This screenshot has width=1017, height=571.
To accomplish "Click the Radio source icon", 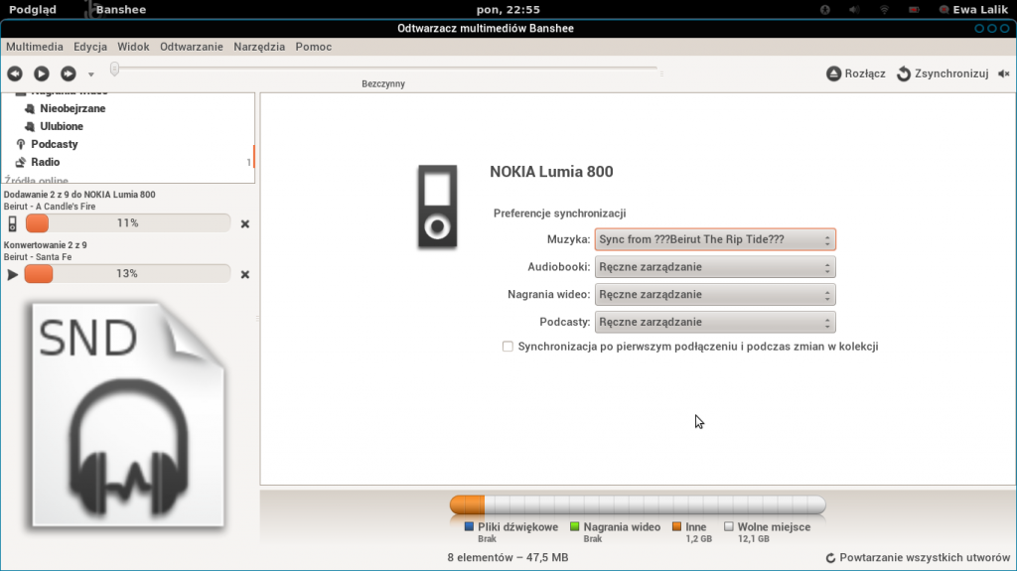I will pos(20,162).
